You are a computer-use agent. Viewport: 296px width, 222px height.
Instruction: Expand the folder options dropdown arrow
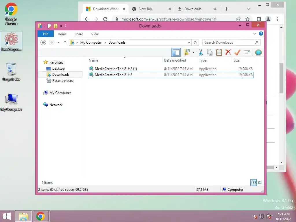tap(194, 52)
